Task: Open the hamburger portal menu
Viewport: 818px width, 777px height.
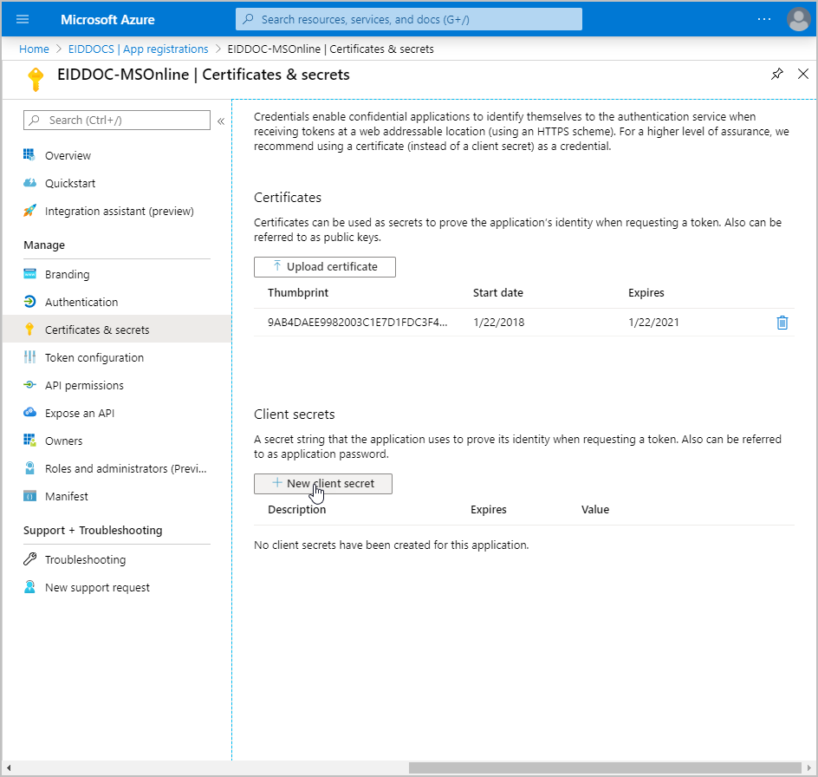Action: point(23,19)
